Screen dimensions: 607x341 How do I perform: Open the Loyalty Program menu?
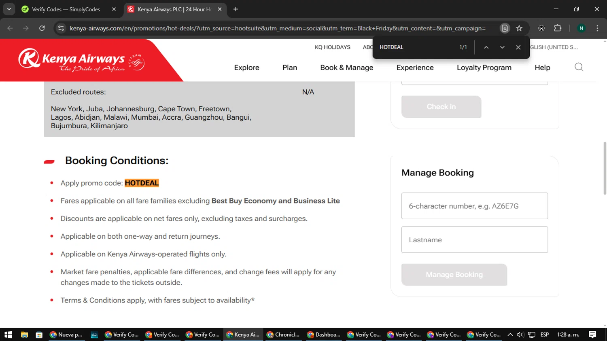[484, 68]
